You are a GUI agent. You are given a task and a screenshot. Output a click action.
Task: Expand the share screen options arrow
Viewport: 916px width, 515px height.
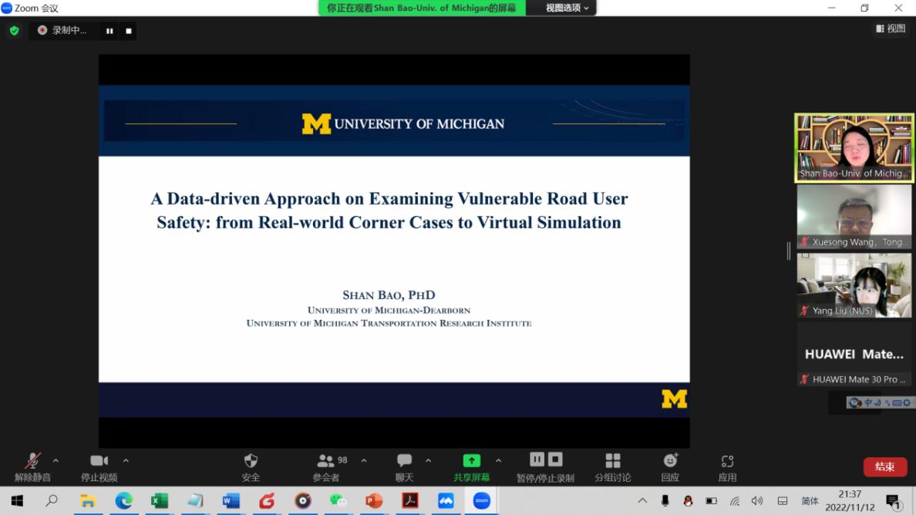[x=498, y=460]
